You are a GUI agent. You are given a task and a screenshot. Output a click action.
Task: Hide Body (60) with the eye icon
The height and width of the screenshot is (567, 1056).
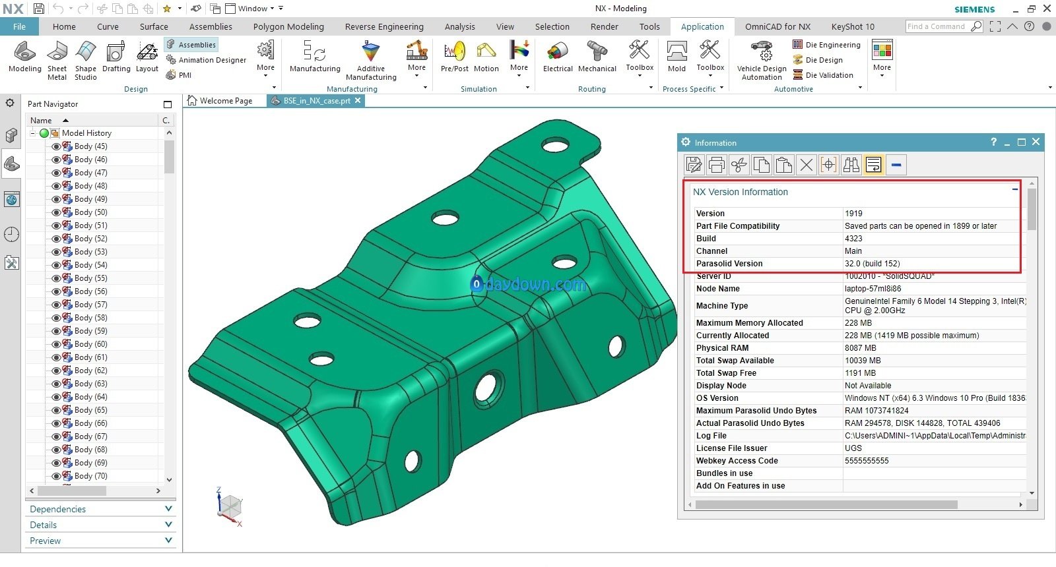(x=56, y=344)
